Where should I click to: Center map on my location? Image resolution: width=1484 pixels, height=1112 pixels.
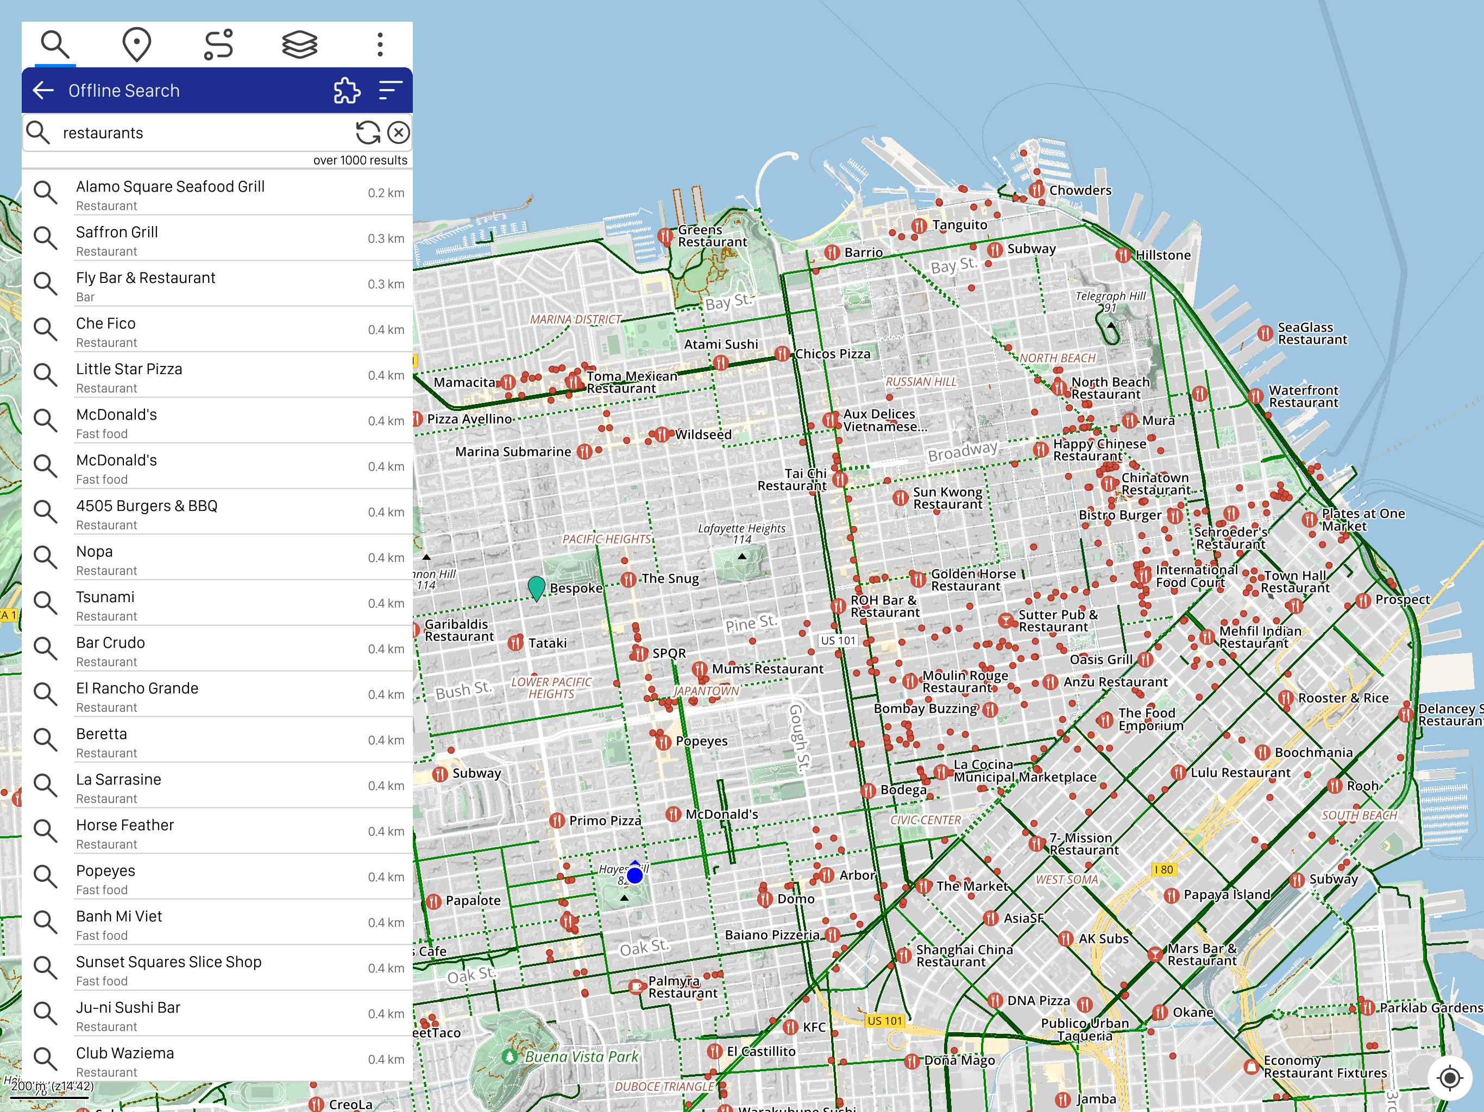[1450, 1078]
